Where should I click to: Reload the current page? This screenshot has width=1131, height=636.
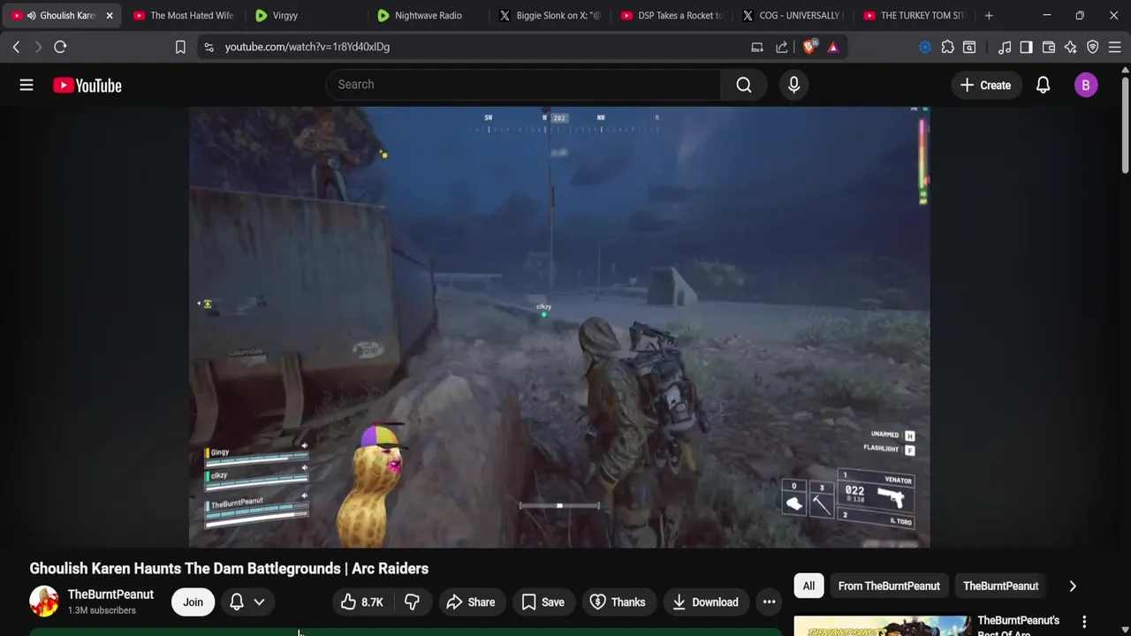[60, 47]
